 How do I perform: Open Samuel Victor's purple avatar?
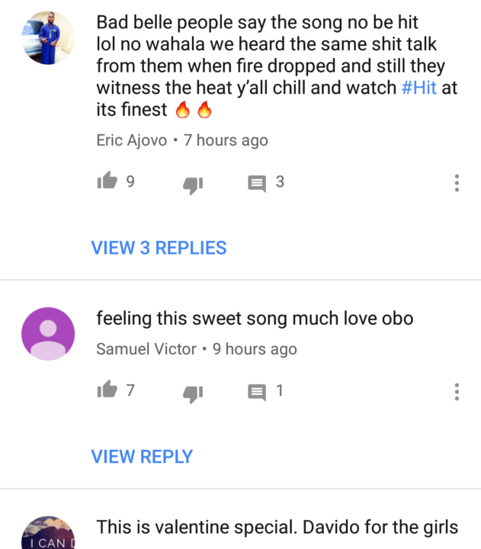point(48,334)
